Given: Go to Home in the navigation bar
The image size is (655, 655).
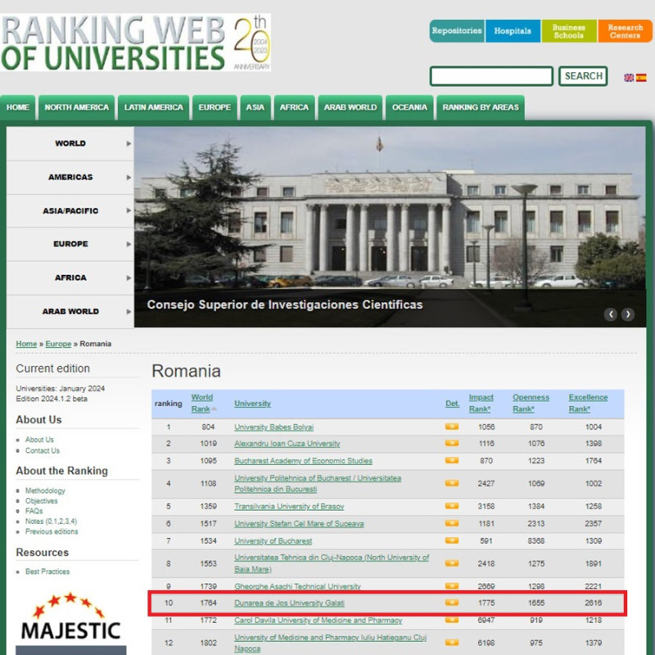Looking at the screenshot, I should (x=17, y=107).
